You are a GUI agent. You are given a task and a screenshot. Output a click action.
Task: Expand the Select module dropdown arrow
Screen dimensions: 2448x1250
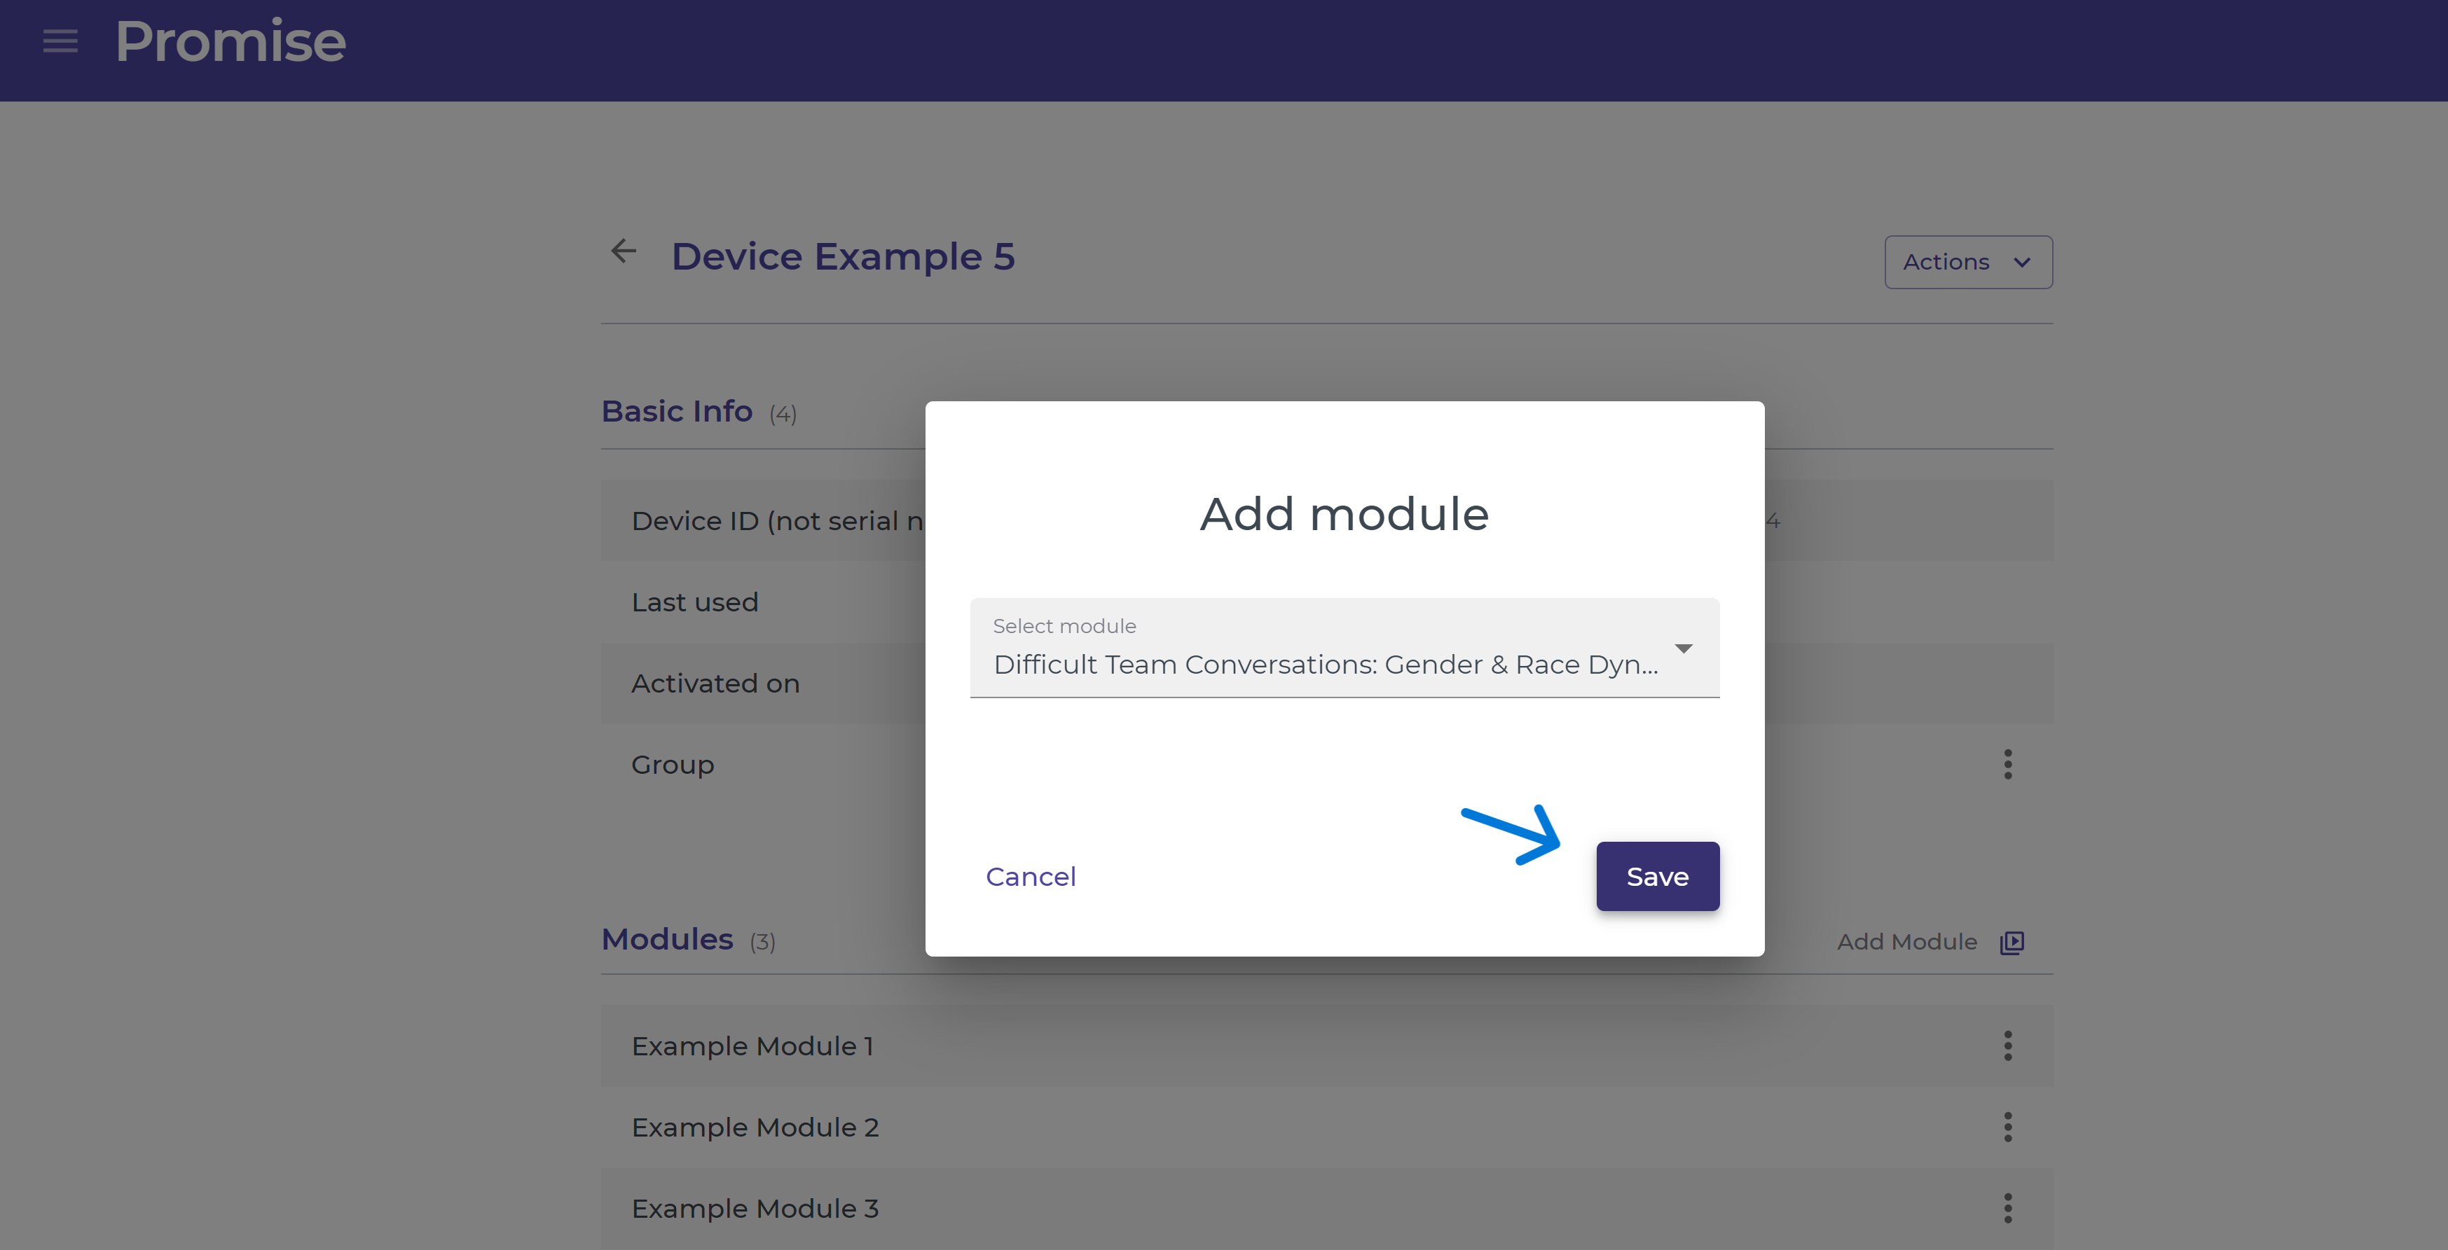click(1683, 648)
